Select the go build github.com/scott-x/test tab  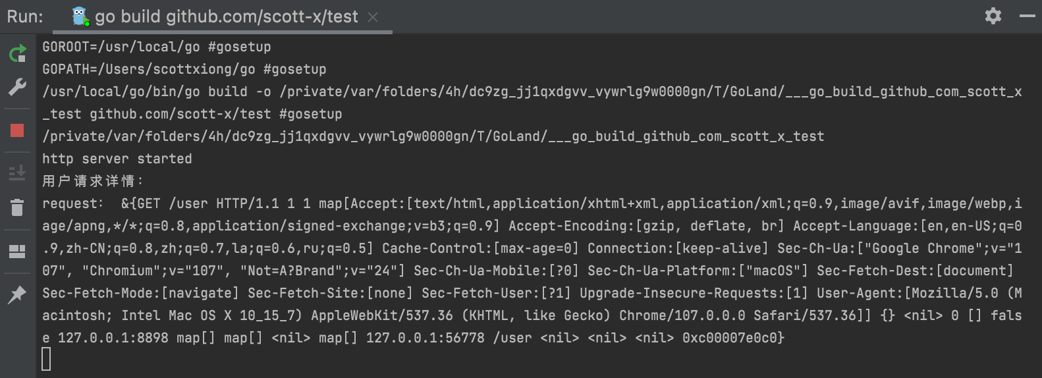click(x=227, y=16)
